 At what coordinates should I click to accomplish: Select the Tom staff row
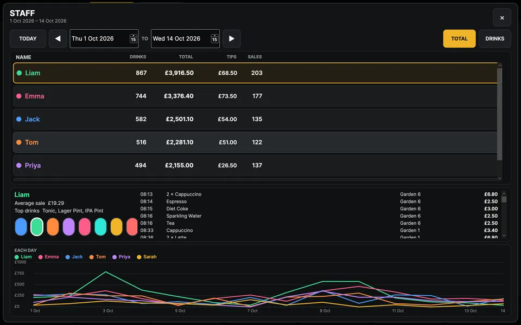(255, 142)
